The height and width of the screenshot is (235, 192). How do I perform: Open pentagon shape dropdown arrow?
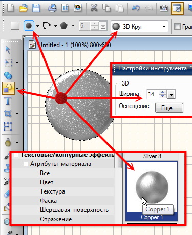point(73,26)
